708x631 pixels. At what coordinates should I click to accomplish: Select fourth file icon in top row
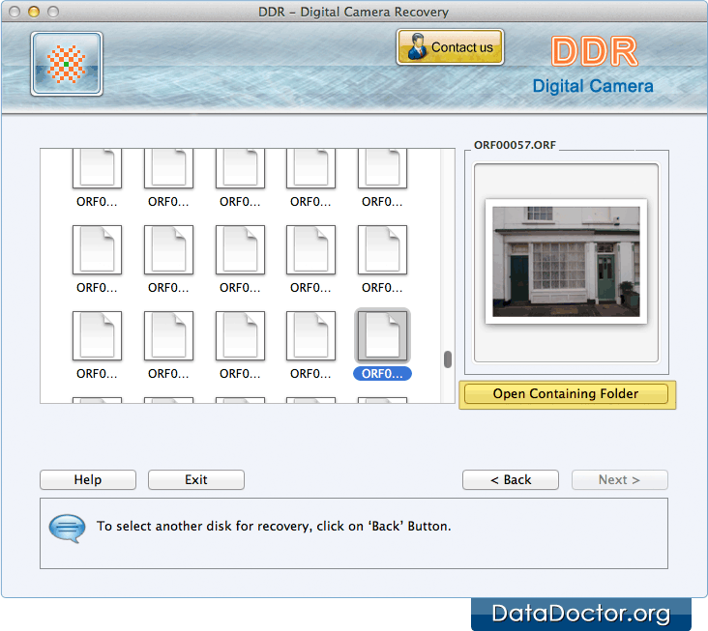click(310, 168)
